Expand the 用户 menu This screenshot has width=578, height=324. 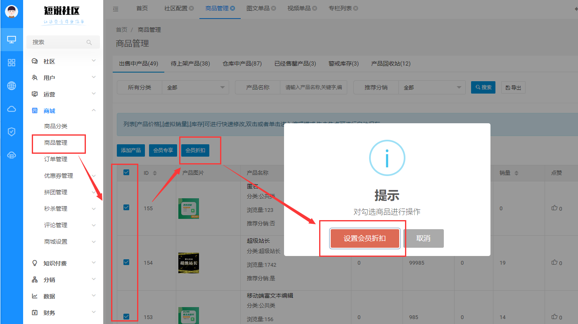(64, 77)
